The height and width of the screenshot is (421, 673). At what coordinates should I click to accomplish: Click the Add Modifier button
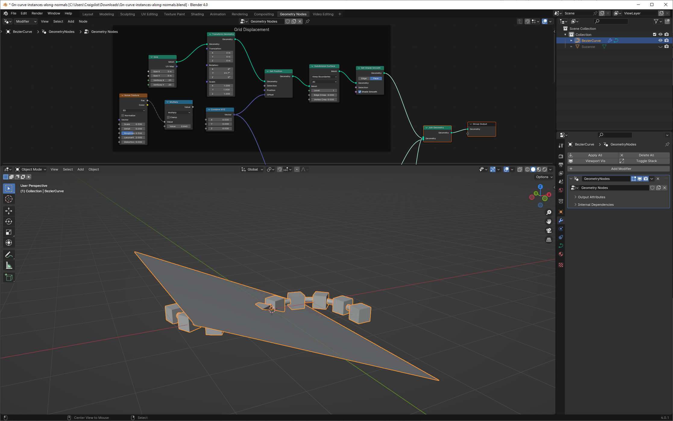618,169
